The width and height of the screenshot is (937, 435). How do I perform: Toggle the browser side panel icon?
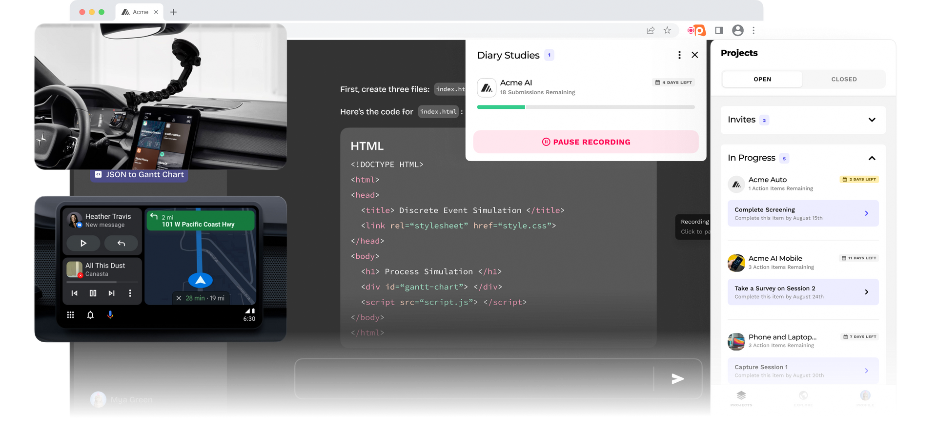pos(719,30)
